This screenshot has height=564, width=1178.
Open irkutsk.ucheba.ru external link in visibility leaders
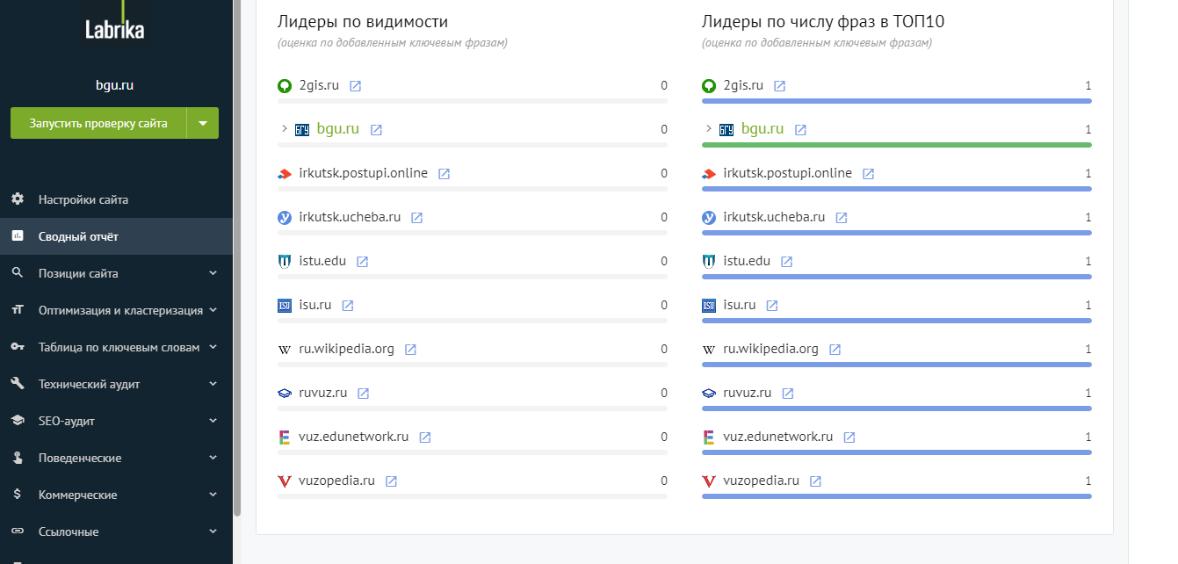(417, 218)
